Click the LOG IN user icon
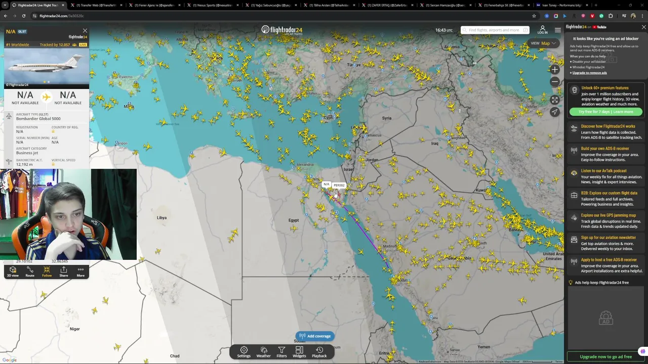This screenshot has height=364, width=648. tap(542, 30)
